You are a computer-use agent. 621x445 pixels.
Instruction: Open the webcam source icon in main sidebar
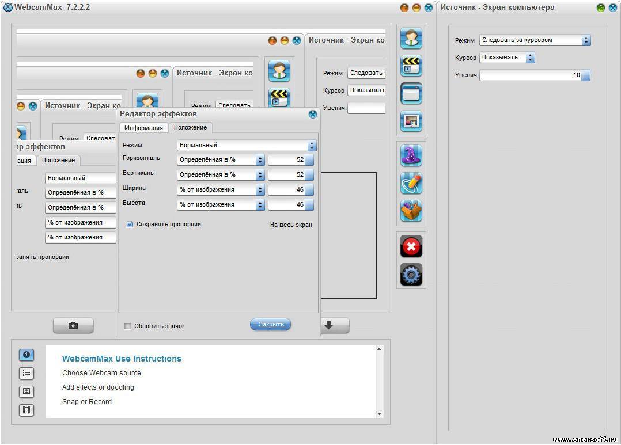pyautogui.click(x=411, y=38)
